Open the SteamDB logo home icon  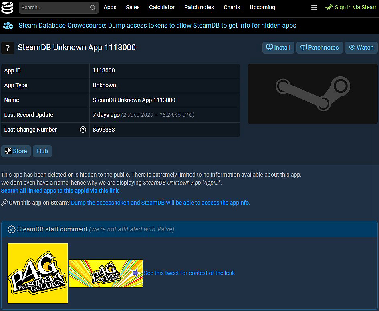click(7, 8)
